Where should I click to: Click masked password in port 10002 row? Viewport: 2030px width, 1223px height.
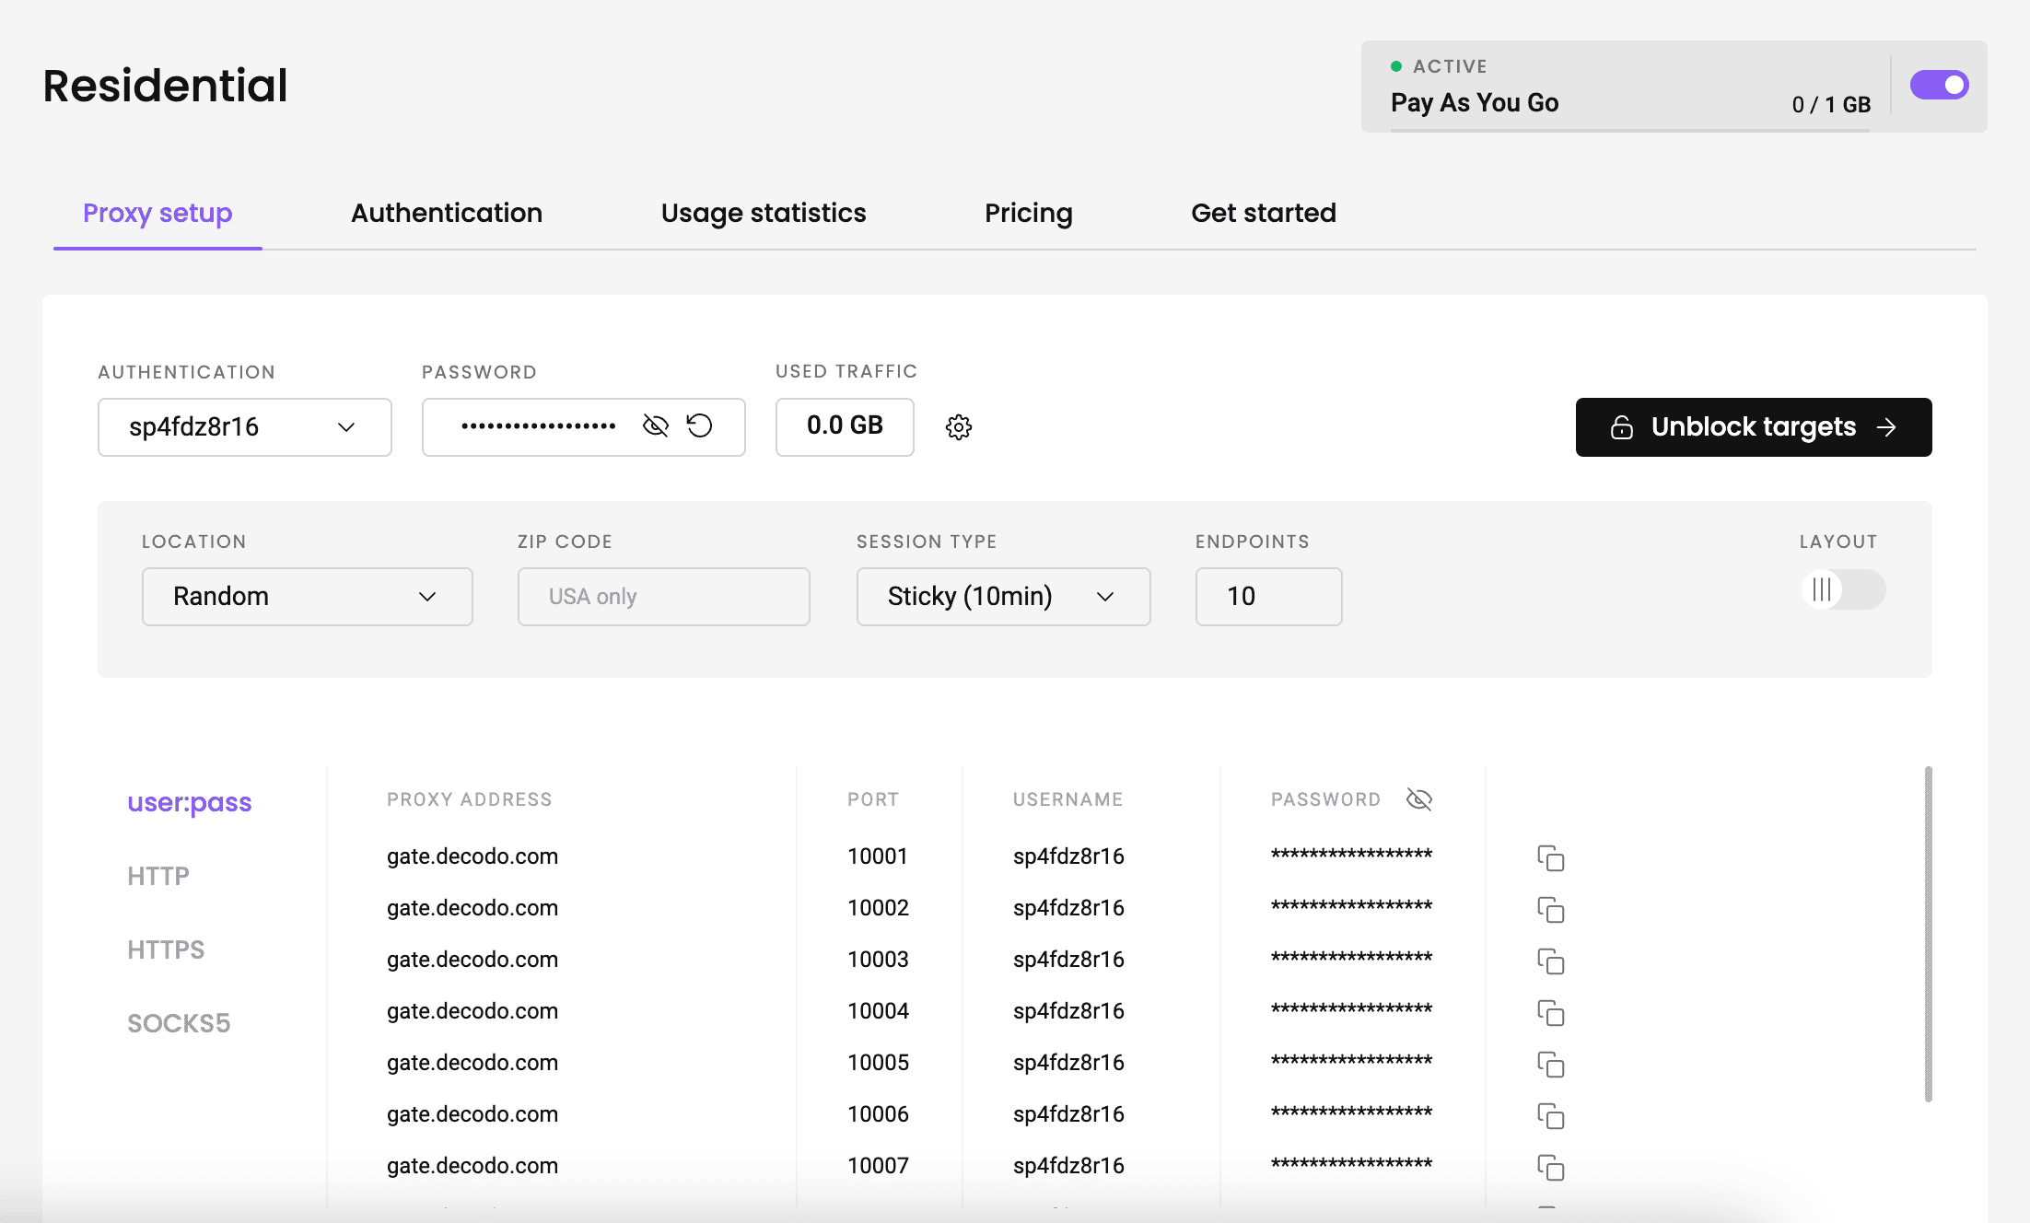(x=1351, y=906)
